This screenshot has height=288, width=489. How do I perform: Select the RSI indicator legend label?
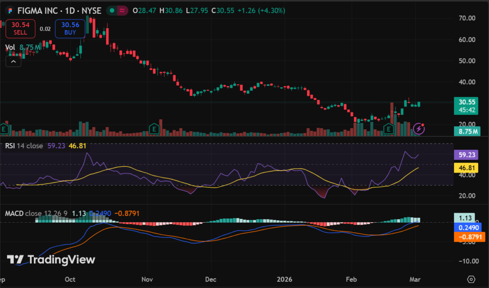pyautogui.click(x=11, y=146)
